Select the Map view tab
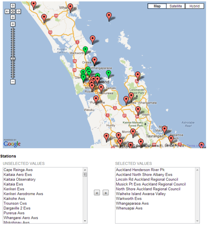The width and height of the screenshot is (208, 225). [x=157, y=6]
